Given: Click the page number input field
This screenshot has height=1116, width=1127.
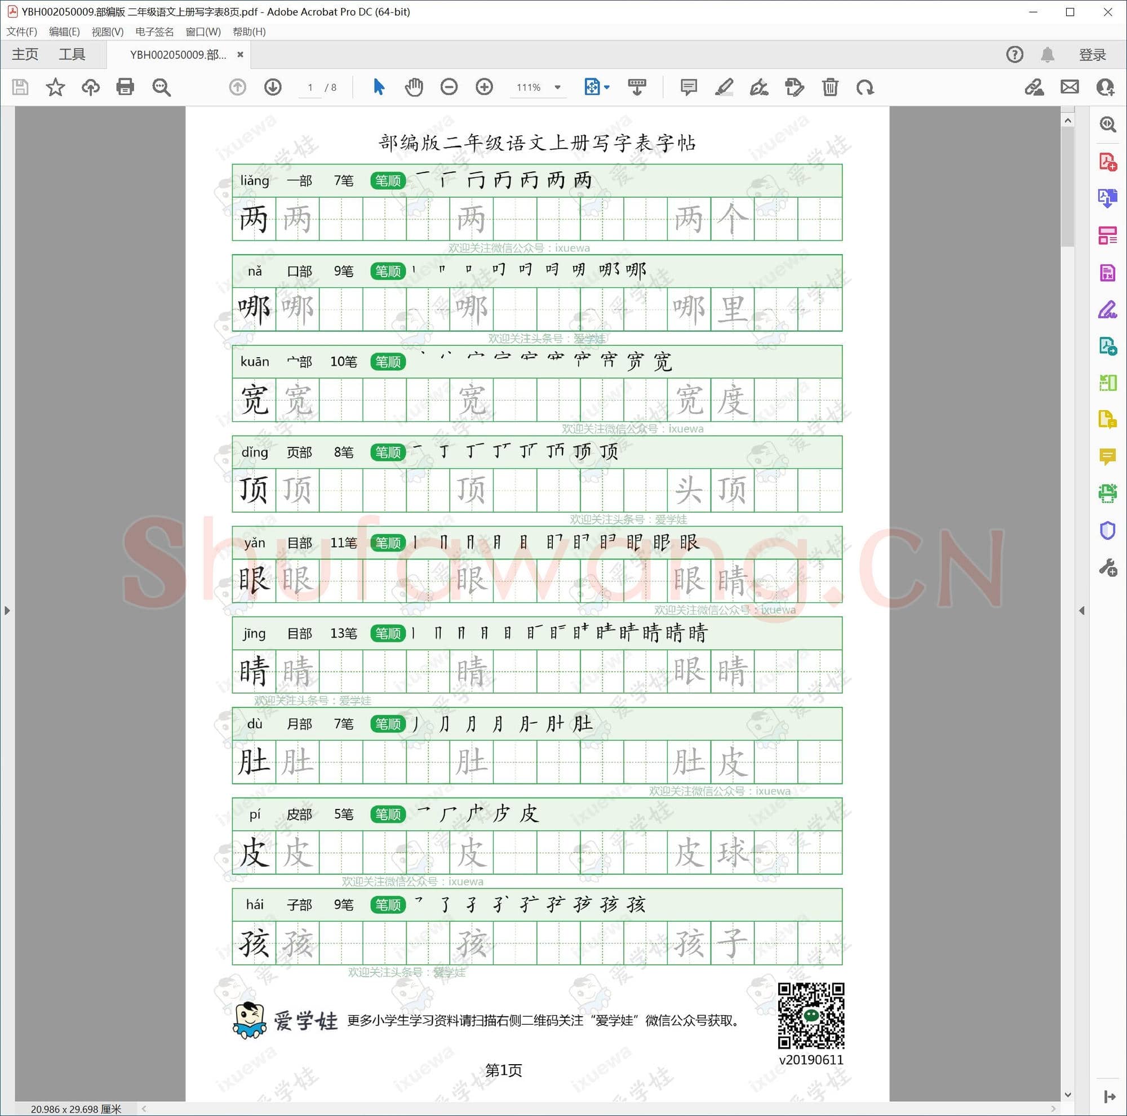Looking at the screenshot, I should pyautogui.click(x=310, y=87).
